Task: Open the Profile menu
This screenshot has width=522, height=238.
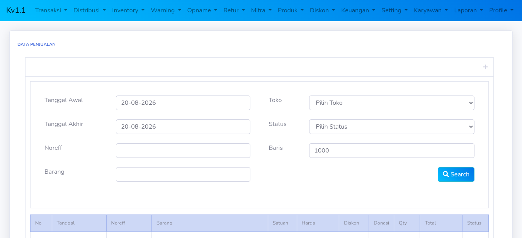Action: coord(502,10)
